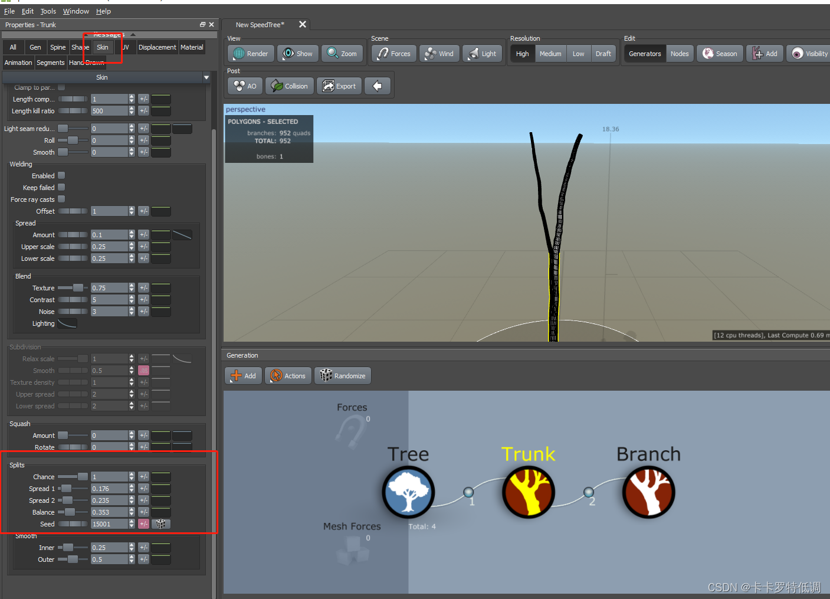Select Draft resolution
Image resolution: width=830 pixels, height=599 pixels.
point(603,54)
